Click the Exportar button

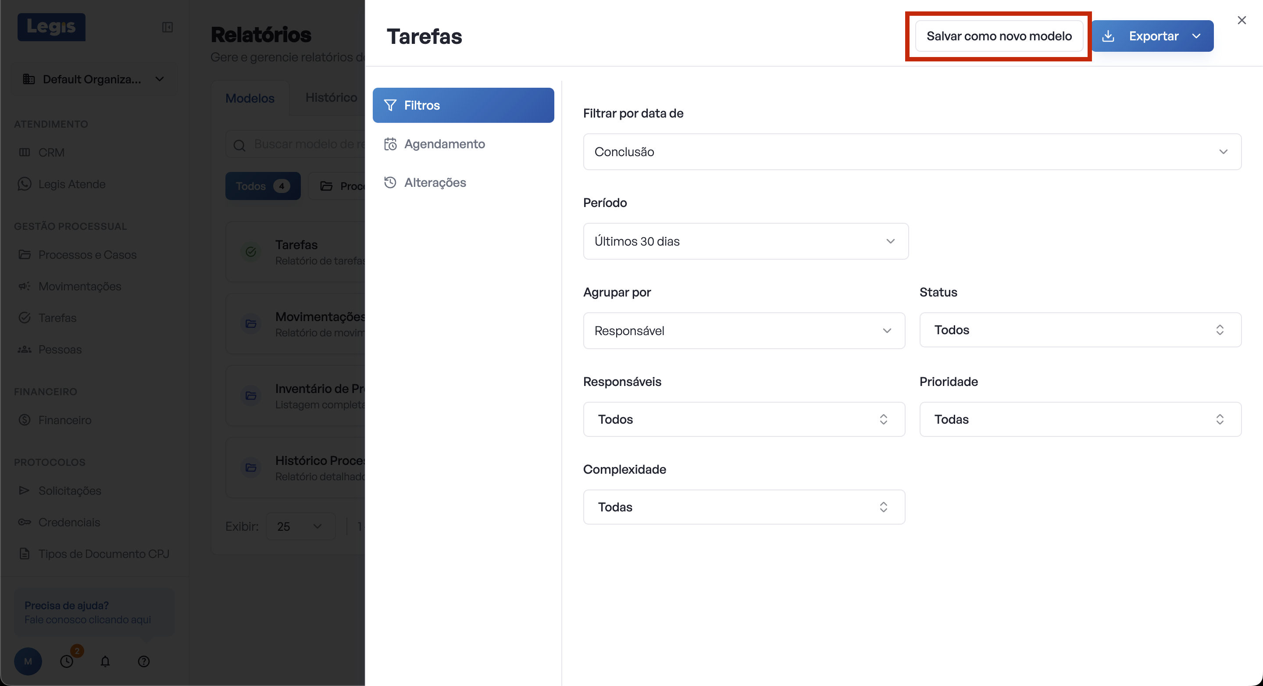click(x=1153, y=36)
